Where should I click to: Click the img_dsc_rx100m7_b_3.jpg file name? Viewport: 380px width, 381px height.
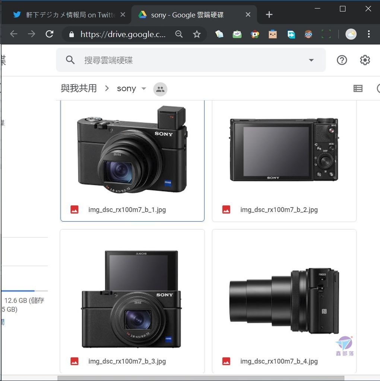pyautogui.click(x=127, y=361)
